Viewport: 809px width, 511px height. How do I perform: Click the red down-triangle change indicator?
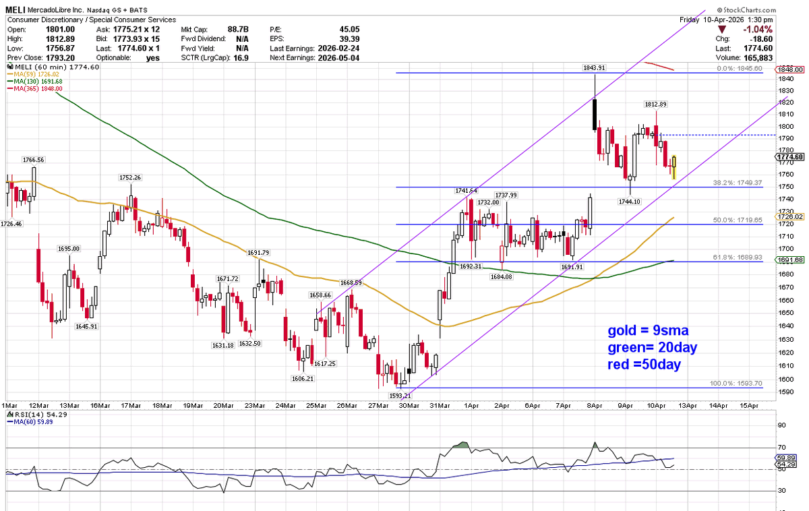click(722, 30)
